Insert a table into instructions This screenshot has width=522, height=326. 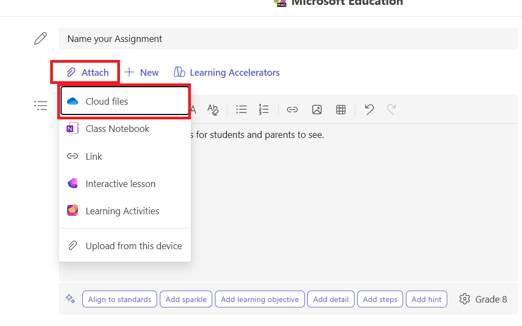pyautogui.click(x=341, y=110)
